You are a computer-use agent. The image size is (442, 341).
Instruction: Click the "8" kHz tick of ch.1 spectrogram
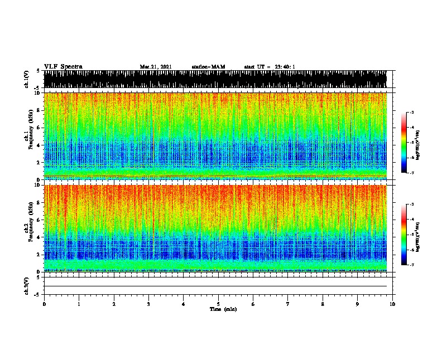point(39,110)
